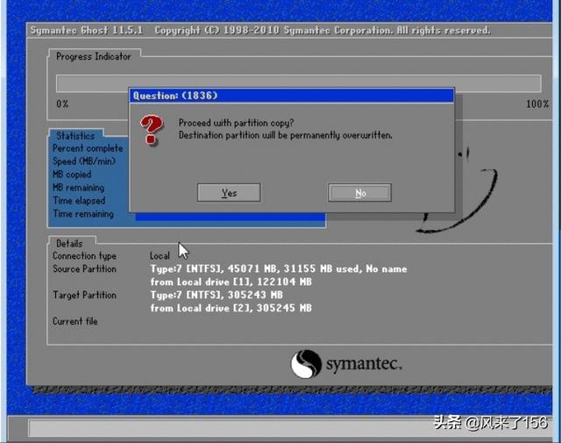Click the 'Source Partition' label

[x=84, y=269]
